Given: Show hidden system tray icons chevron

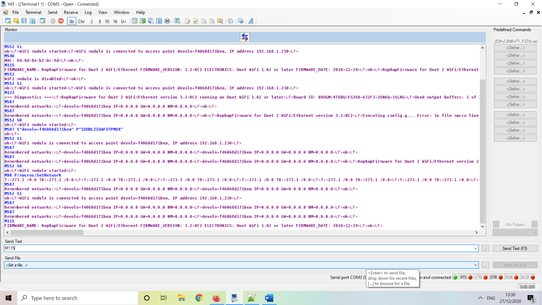Looking at the screenshot, I should 480,298.
